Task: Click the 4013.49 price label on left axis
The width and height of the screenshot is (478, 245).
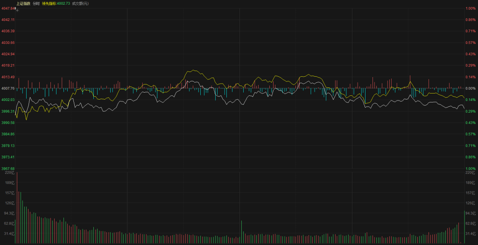Action: [8, 77]
